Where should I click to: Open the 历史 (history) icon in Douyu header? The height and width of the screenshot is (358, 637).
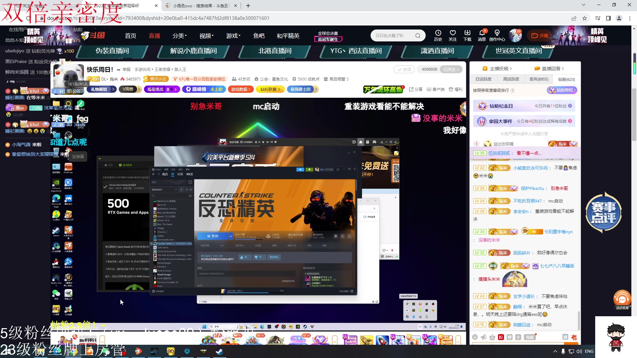[x=438, y=35]
